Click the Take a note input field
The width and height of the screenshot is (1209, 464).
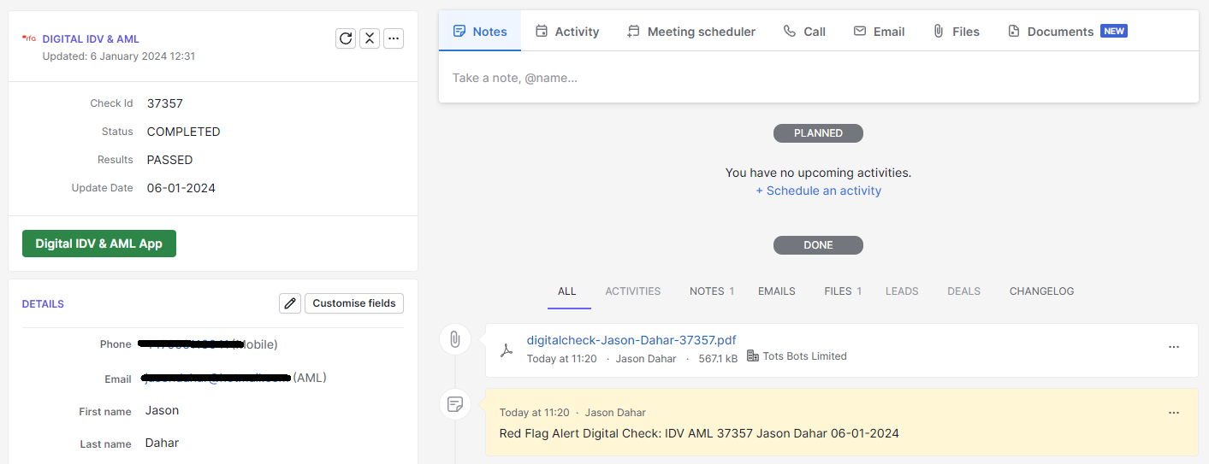tap(819, 78)
